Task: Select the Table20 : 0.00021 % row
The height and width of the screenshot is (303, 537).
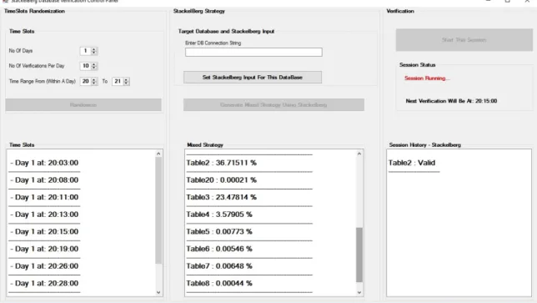Action: [221, 180]
